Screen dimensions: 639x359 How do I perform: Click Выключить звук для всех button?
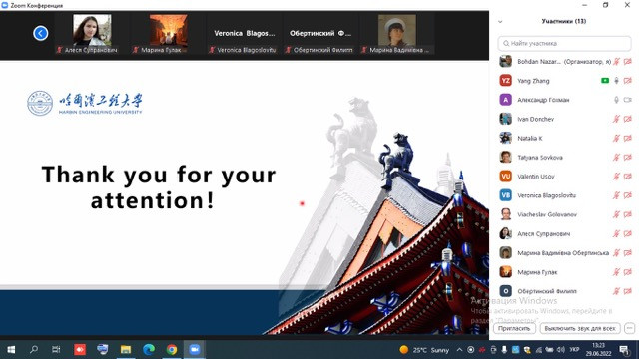point(580,328)
